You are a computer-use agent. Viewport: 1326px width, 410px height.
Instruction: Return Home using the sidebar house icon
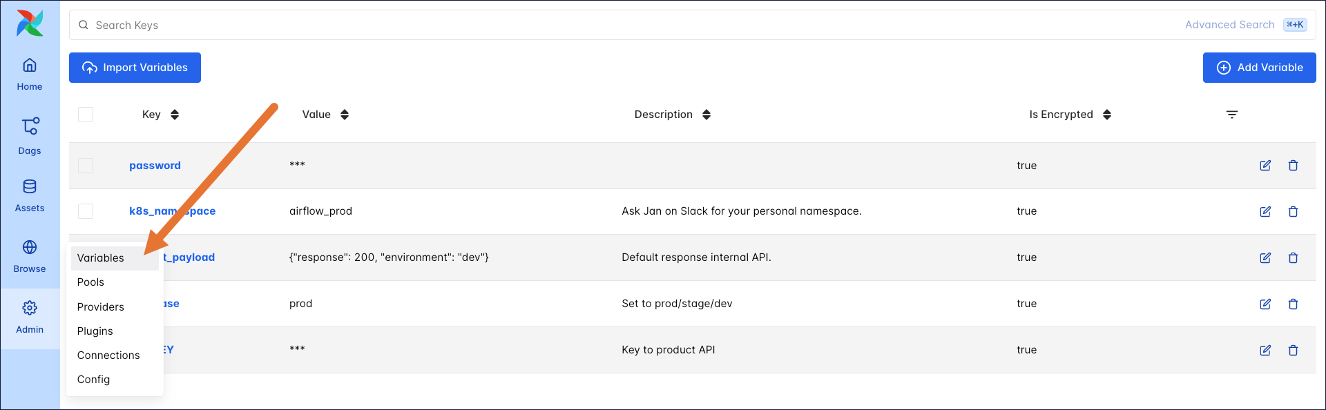coord(29,72)
